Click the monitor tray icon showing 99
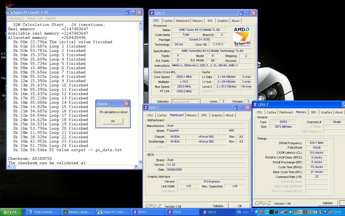Viewport: 345px width, 216px height. [x=277, y=212]
